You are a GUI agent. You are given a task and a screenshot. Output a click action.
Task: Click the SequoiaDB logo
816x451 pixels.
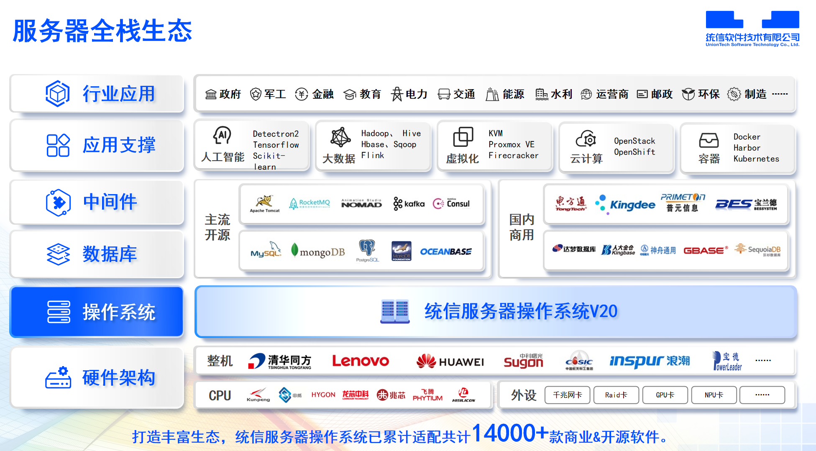[x=757, y=250]
